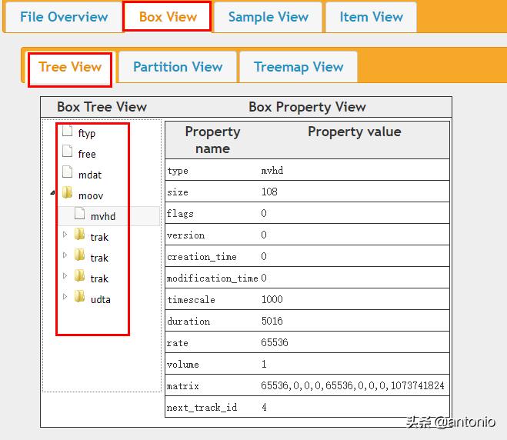Screen dimensions: 507x440
Task: Select the free box in tree
Action: [x=87, y=154]
